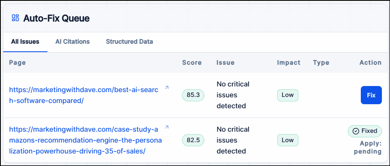Switch to the AI Citations tab
This screenshot has height=166, width=390.
73,42
